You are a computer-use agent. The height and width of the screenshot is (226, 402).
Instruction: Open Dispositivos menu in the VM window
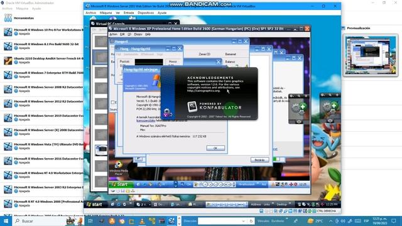[146, 13]
